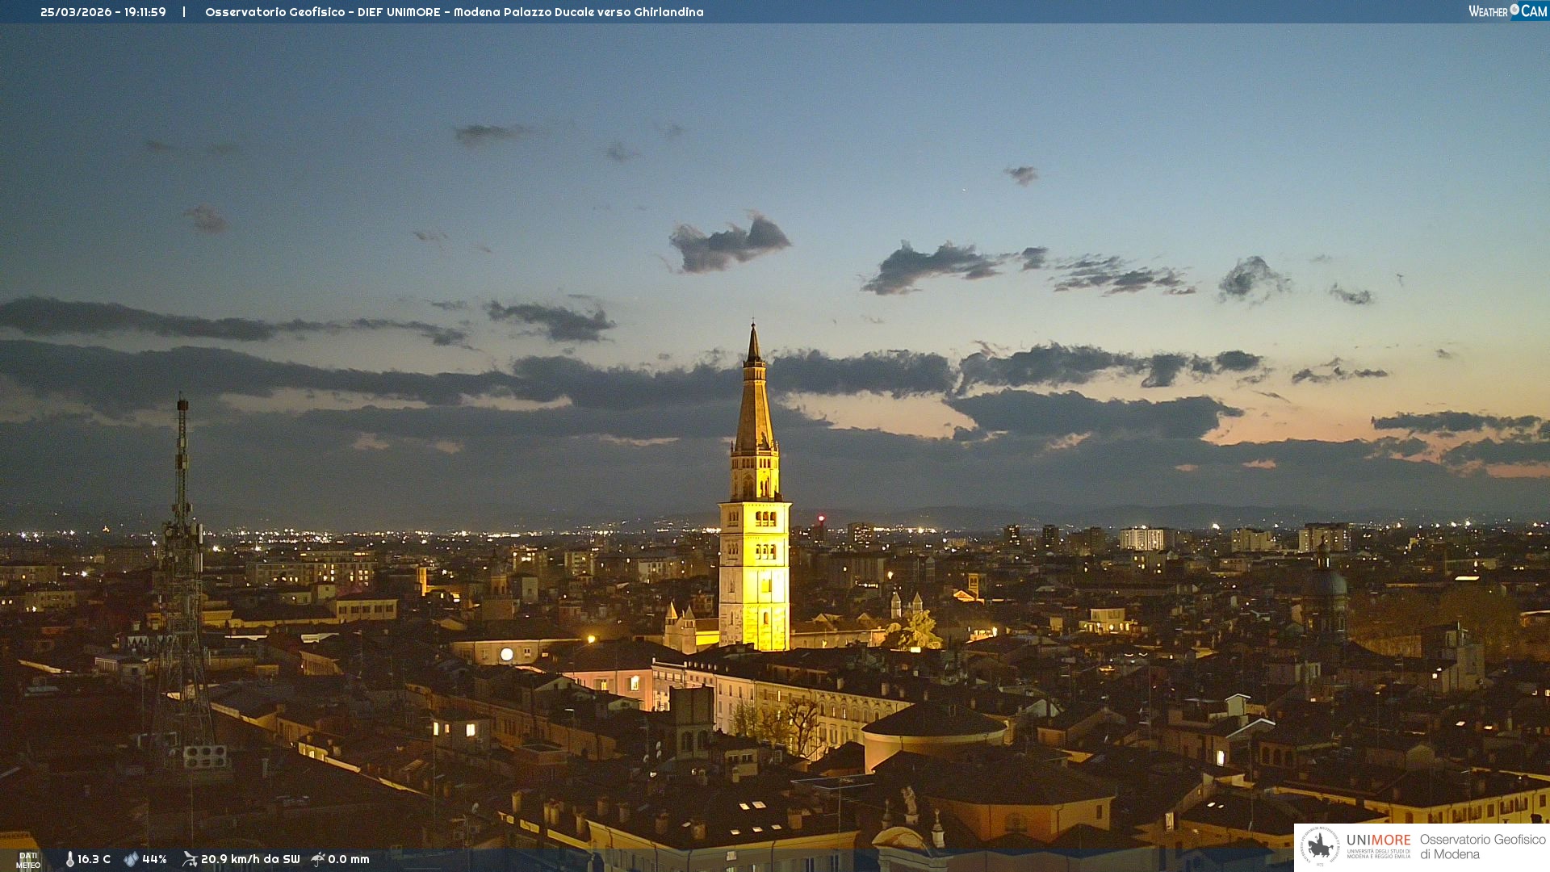Image resolution: width=1550 pixels, height=872 pixels.
Task: Click the round illuminated clock face
Action: point(506,654)
